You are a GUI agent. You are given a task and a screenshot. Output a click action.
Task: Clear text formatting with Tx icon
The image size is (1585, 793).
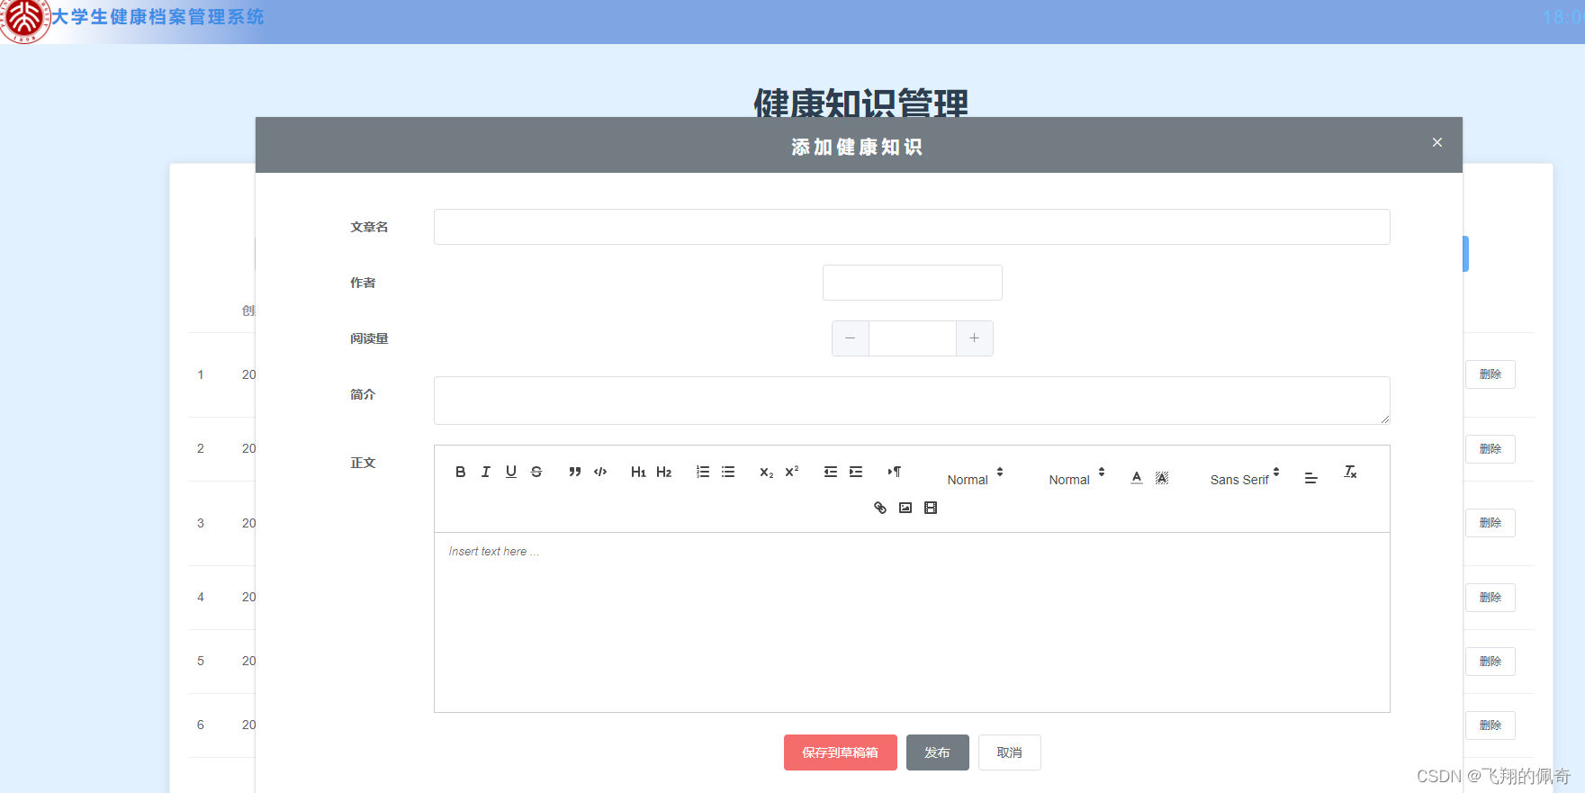point(1350,472)
